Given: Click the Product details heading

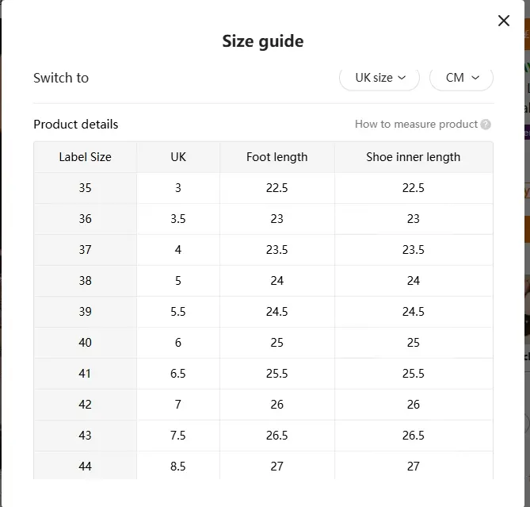Looking at the screenshot, I should (x=76, y=125).
